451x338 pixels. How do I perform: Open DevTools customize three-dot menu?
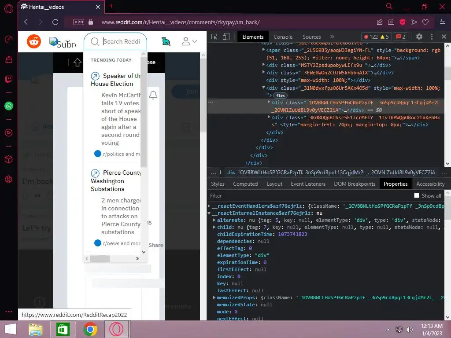point(432,37)
